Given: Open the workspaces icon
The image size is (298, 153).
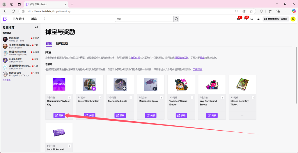Looking at the screenshot, I should tap(12, 4).
